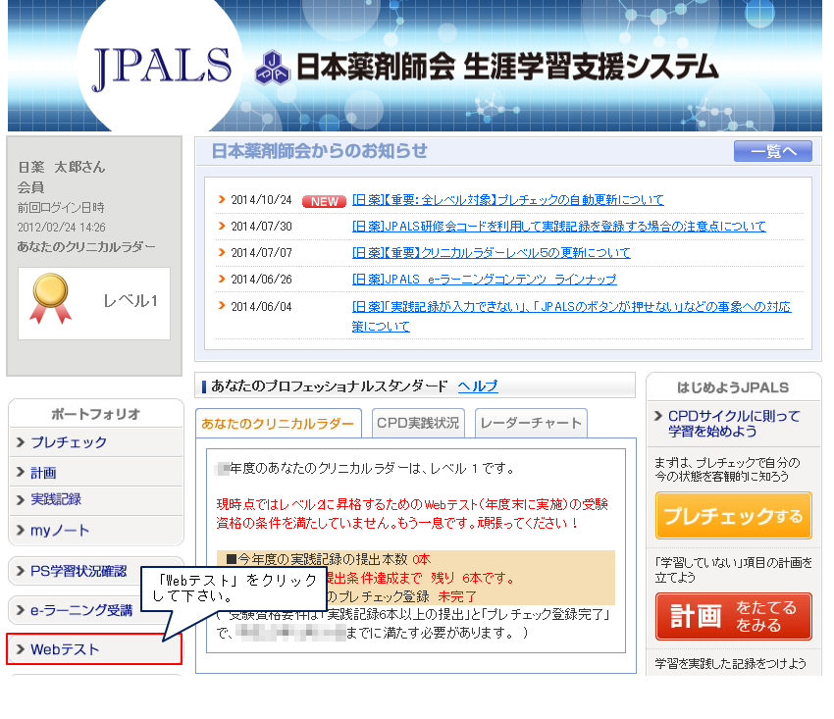Click the レベル1 clinical ladder box
834x719 pixels.
click(94, 303)
